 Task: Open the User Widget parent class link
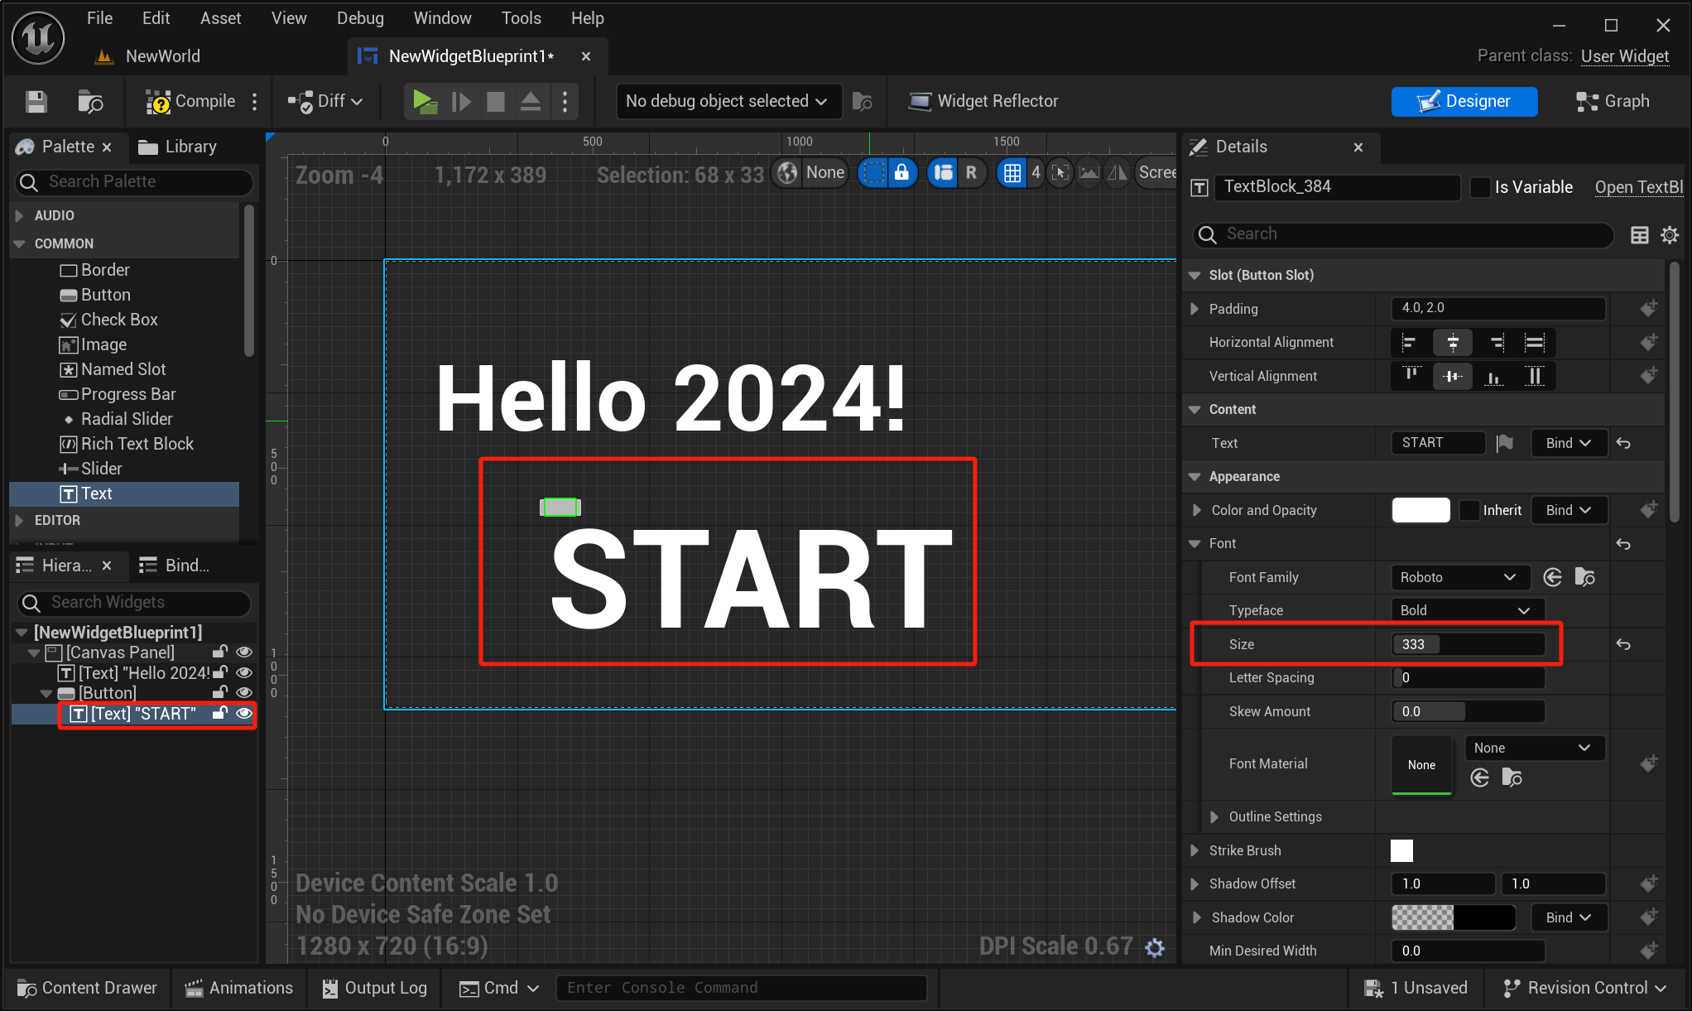pyautogui.click(x=1624, y=56)
